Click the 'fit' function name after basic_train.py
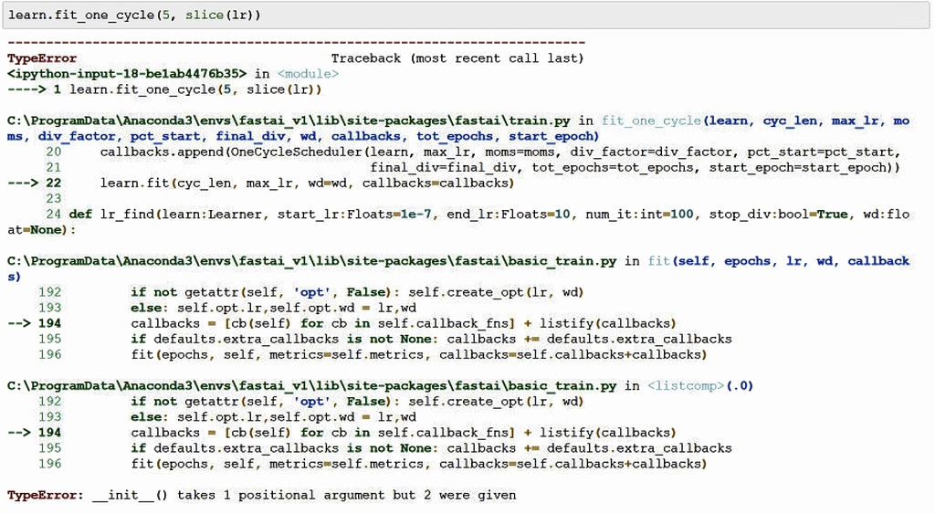 click(658, 261)
